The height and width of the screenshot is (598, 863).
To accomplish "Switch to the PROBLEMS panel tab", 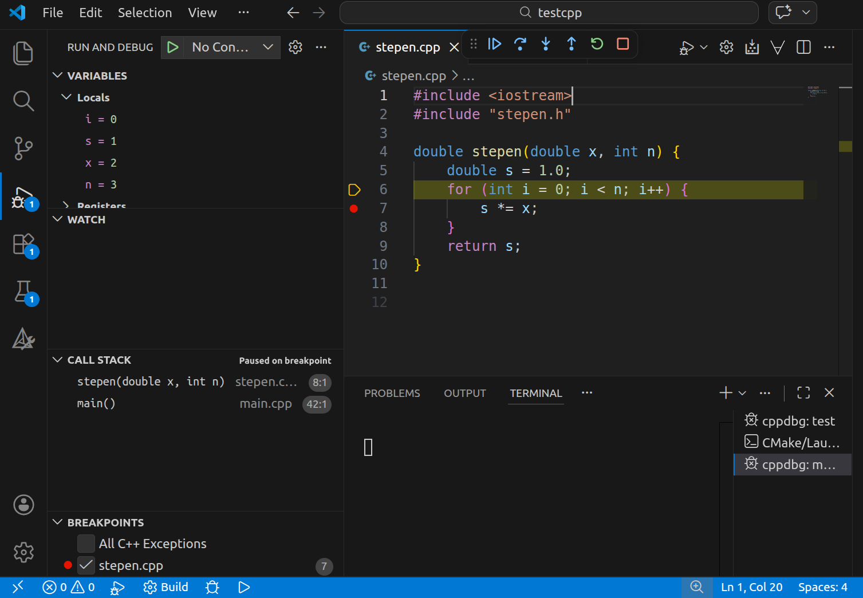I will click(x=392, y=394).
